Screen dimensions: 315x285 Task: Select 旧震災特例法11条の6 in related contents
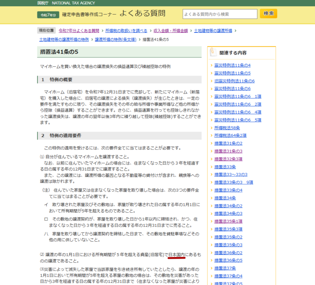(234, 81)
